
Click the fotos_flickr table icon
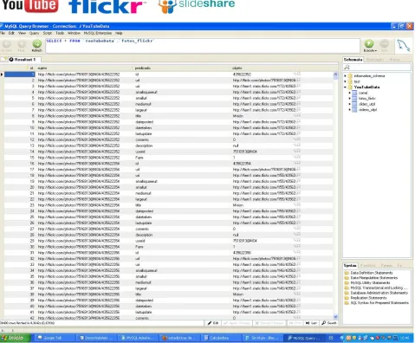tap(354, 98)
